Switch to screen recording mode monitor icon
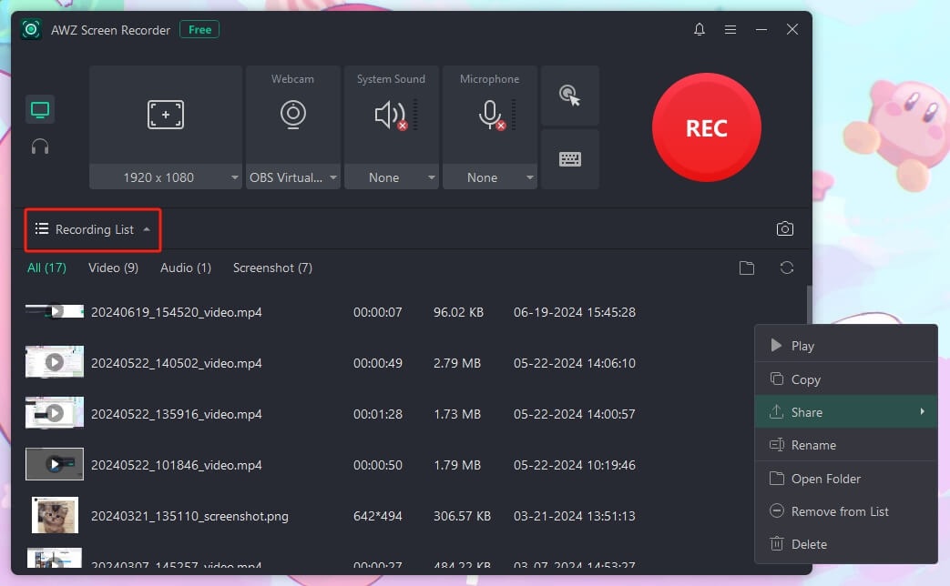Image resolution: width=950 pixels, height=586 pixels. [x=40, y=109]
